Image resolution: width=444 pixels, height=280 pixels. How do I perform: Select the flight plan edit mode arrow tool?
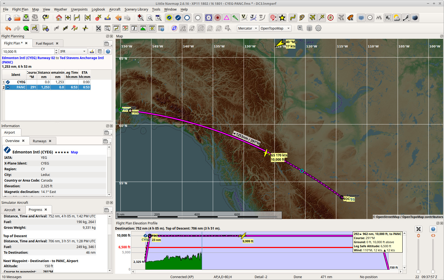pos(35,28)
